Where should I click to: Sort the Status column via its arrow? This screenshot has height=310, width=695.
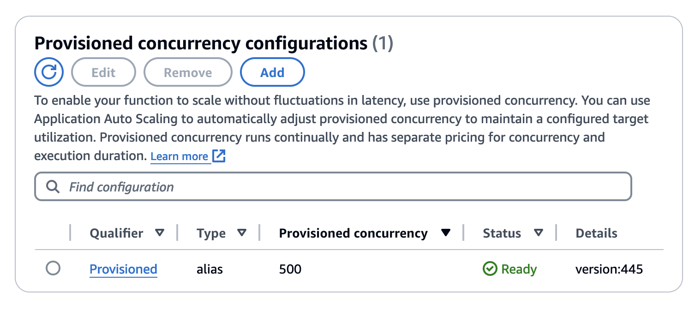pyautogui.click(x=538, y=233)
